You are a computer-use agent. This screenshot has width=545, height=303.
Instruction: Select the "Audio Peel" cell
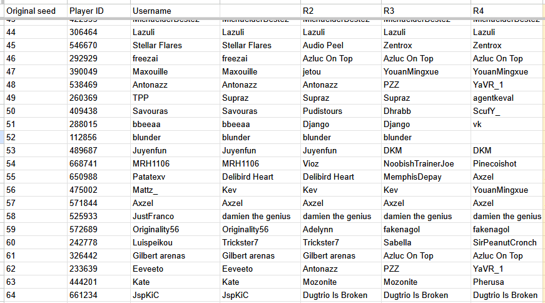tap(323, 45)
